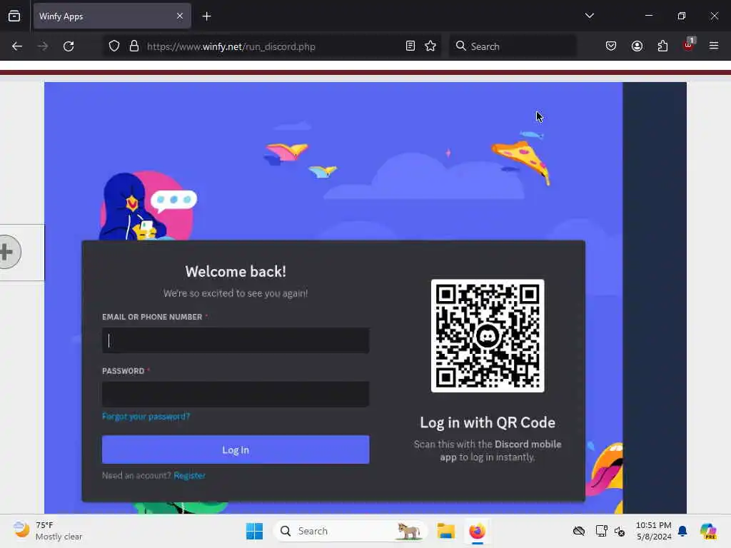Viewport: 731px width, 548px height.
Task: Expand the list all tabs chevron
Action: tap(589, 16)
